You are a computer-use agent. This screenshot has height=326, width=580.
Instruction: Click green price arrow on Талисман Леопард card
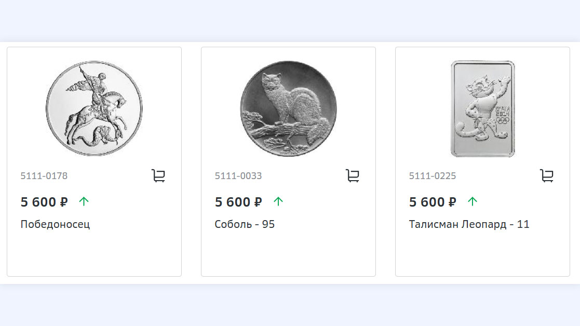click(473, 201)
